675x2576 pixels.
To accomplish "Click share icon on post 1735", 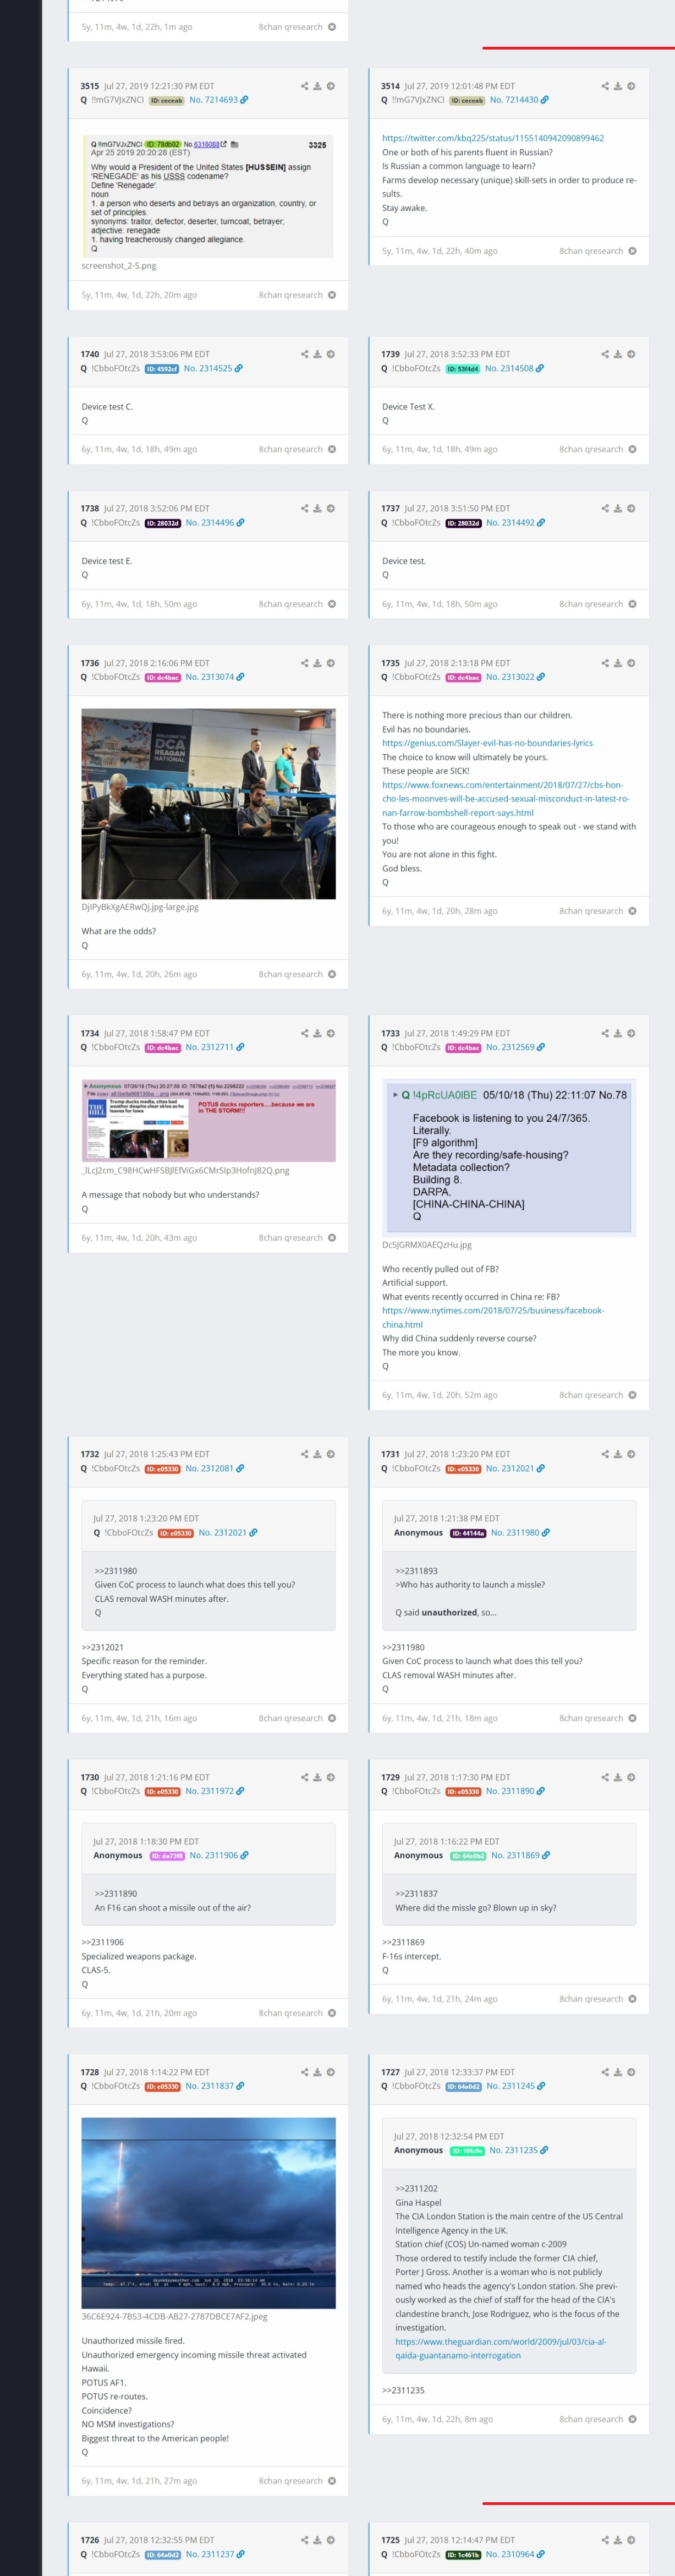I will click(605, 663).
